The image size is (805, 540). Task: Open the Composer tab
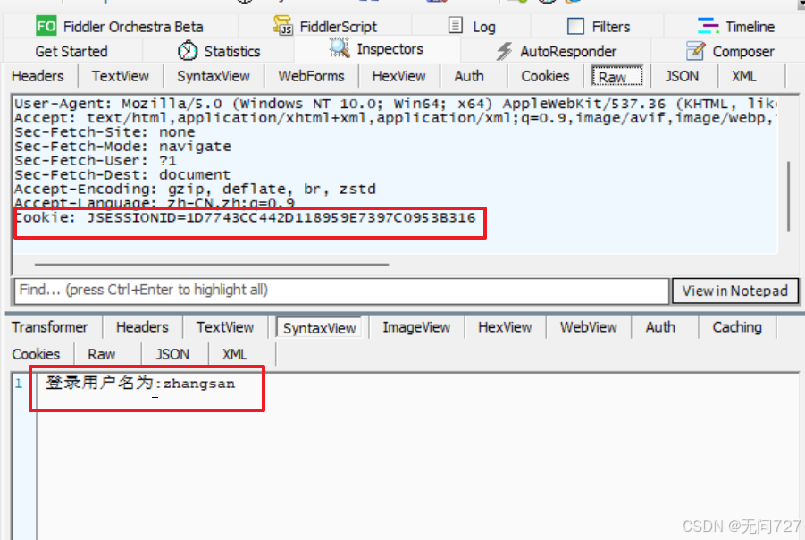729,51
